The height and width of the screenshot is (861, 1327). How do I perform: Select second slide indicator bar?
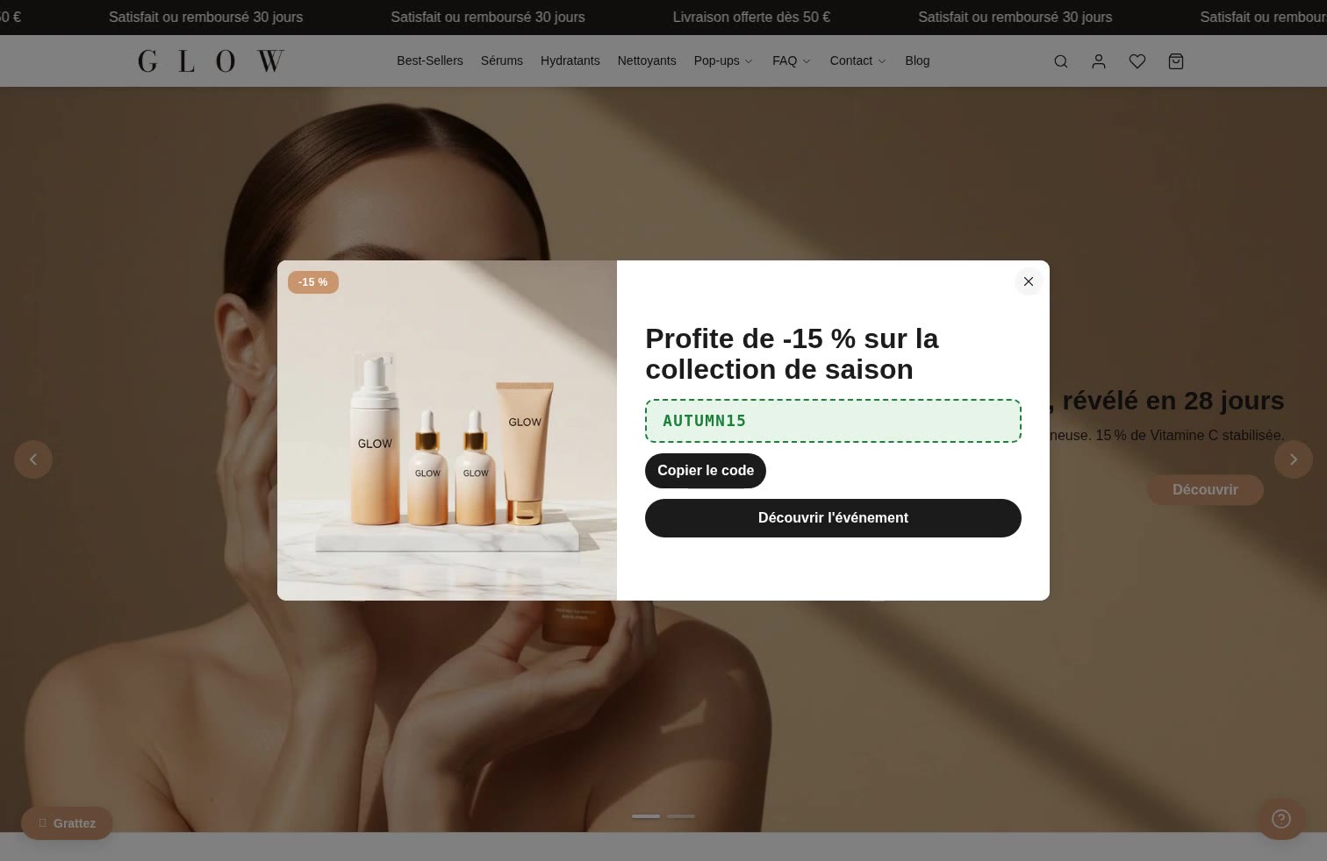[681, 816]
